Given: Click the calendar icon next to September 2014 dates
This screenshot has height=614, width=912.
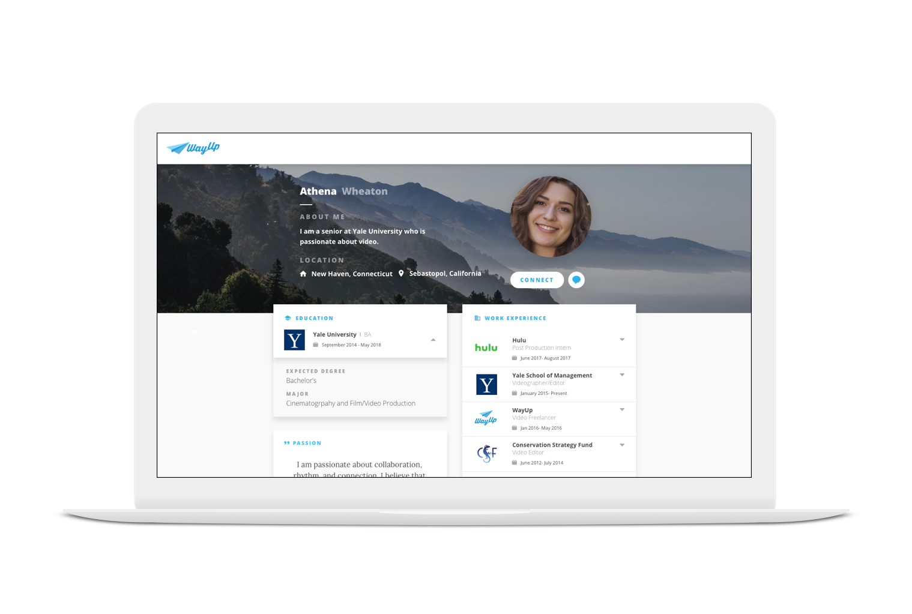Looking at the screenshot, I should coord(315,345).
